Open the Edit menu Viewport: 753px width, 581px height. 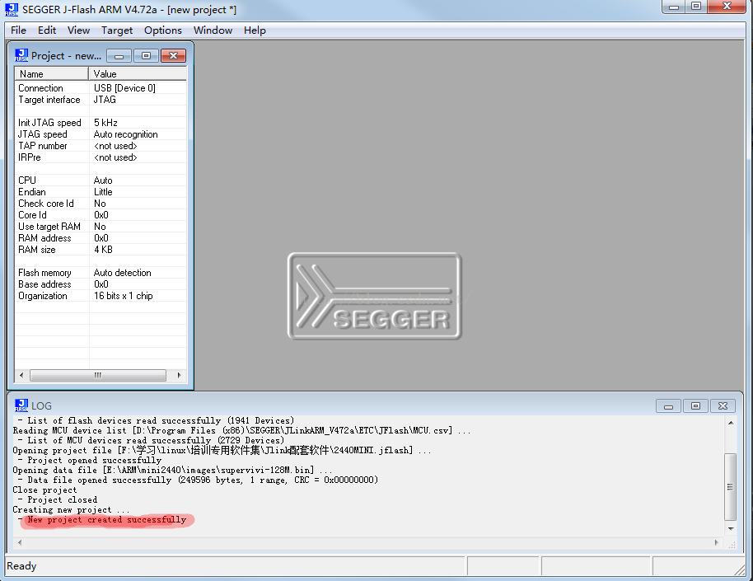47,30
